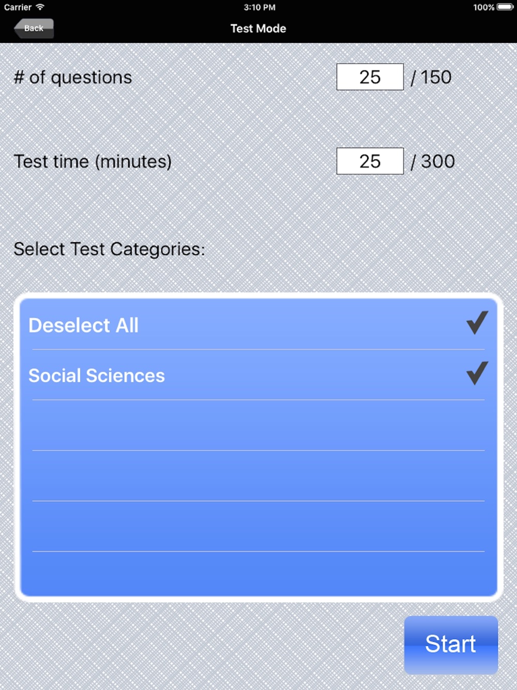
Task: Tap the 'Test time (minutes)' label
Action: [93, 161]
